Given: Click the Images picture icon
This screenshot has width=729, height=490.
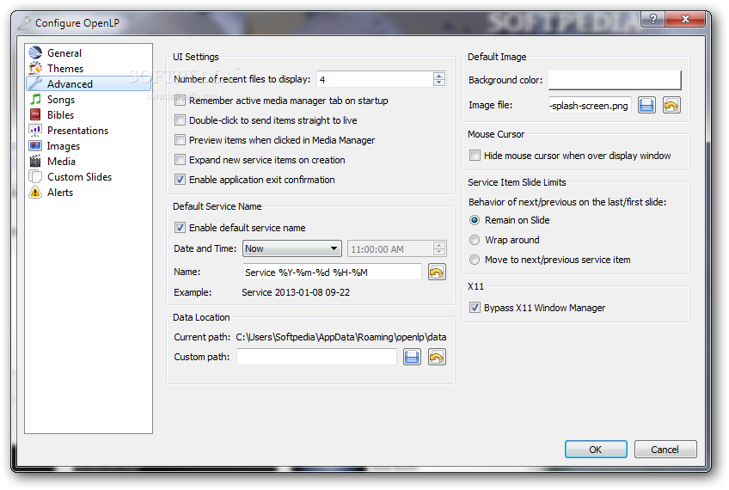Looking at the screenshot, I should point(35,145).
